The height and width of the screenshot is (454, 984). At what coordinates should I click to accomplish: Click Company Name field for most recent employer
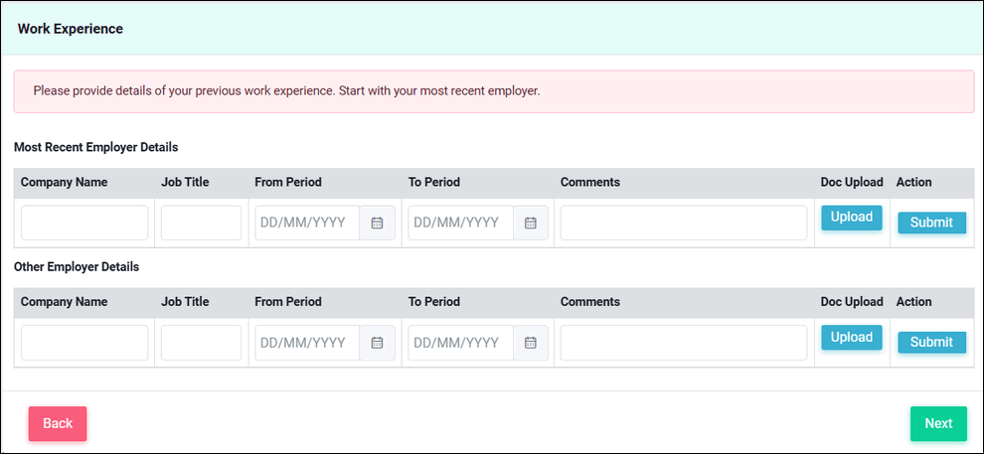[x=84, y=223]
